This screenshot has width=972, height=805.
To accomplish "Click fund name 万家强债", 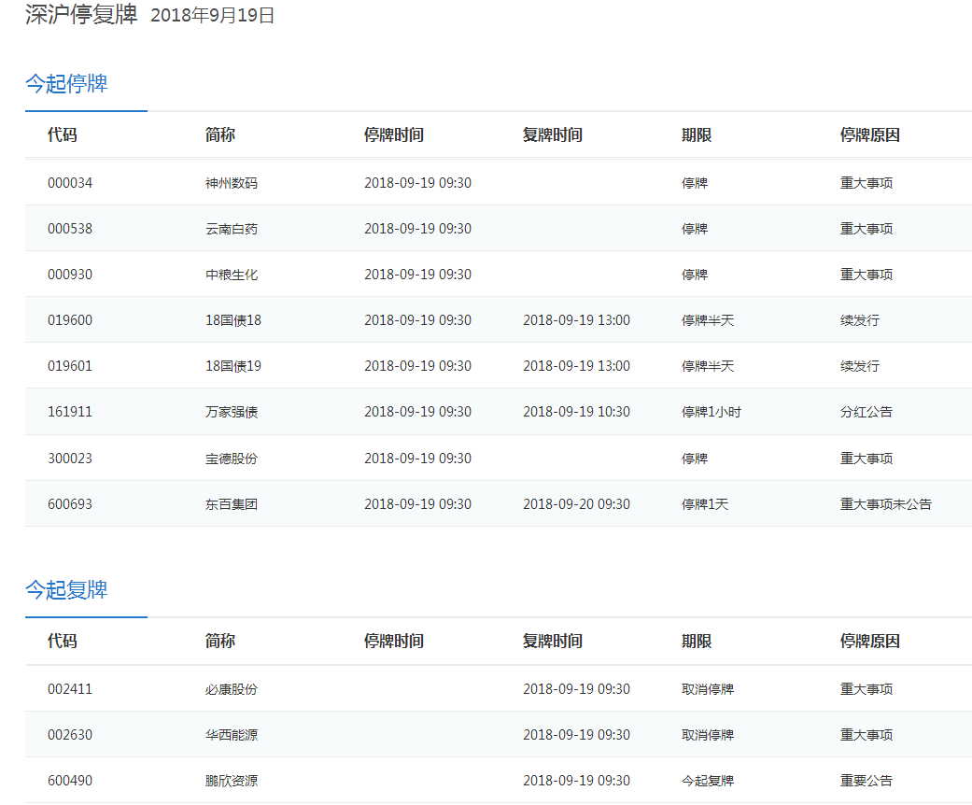I will tap(231, 412).
